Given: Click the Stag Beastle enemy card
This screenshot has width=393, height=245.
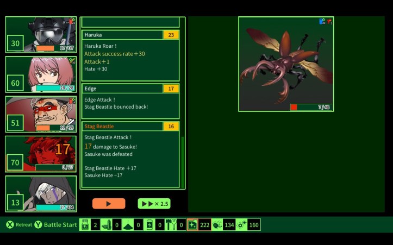Looking at the screenshot, I should coord(285,62).
